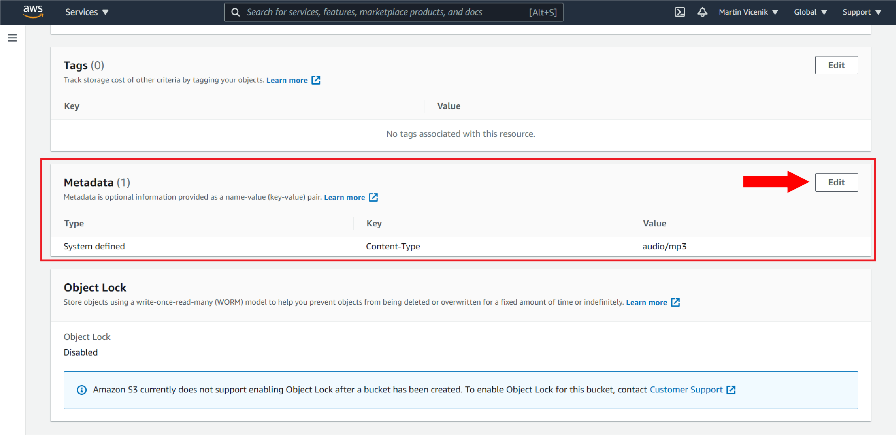Click the external link icon beside Object Lock Learn more

[676, 302]
